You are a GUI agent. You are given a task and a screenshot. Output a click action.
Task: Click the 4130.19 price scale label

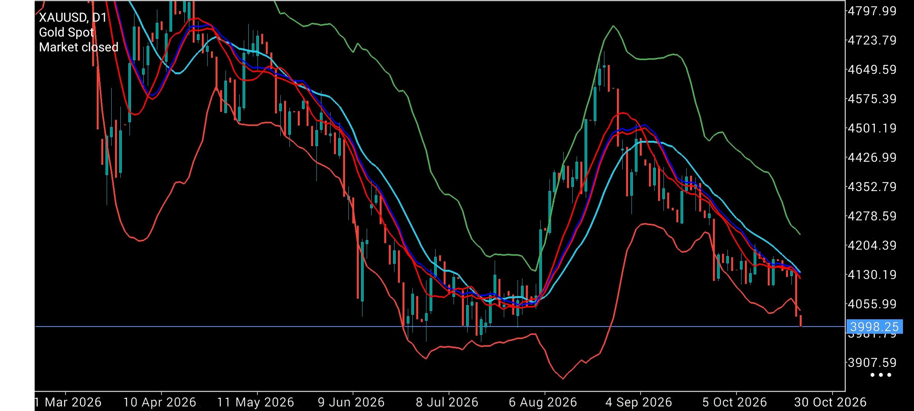[872, 275]
